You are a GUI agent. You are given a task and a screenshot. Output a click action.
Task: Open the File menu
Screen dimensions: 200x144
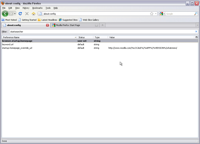[4, 8]
